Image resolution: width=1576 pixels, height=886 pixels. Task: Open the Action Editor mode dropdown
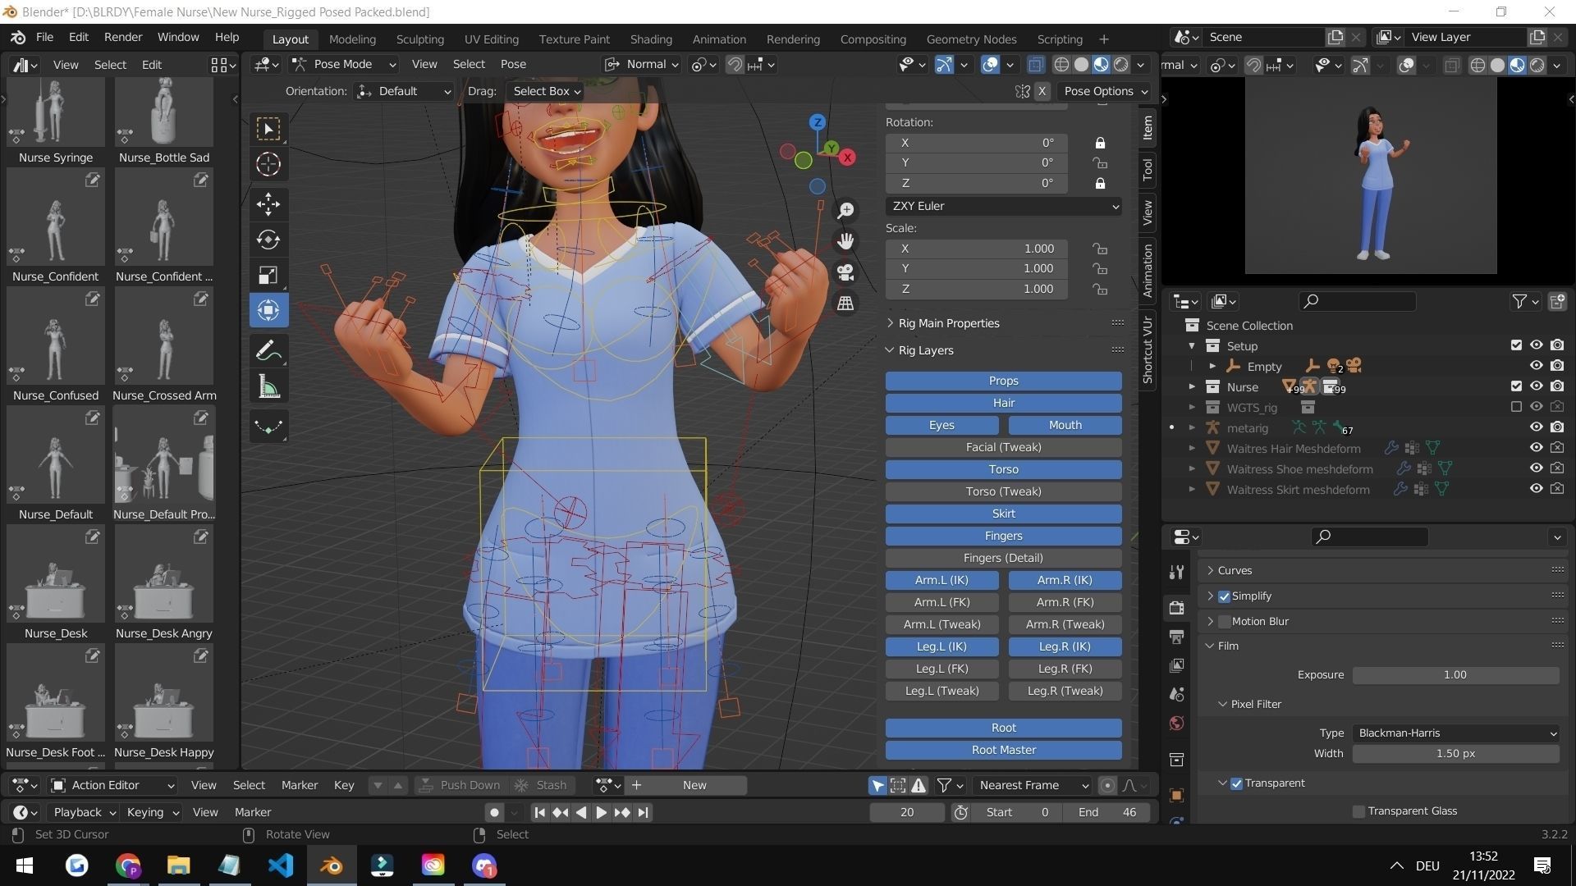pos(112,785)
